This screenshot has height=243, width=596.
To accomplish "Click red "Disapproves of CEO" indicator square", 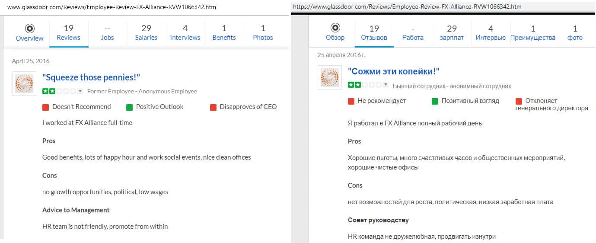I will (x=213, y=107).
